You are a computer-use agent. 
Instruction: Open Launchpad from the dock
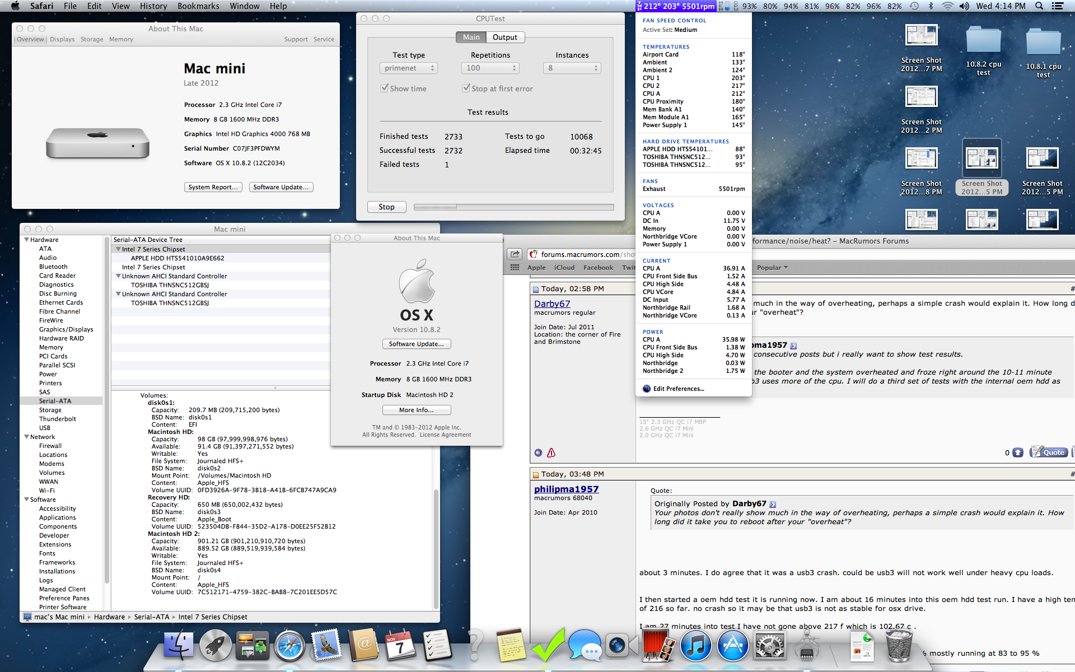click(216, 645)
